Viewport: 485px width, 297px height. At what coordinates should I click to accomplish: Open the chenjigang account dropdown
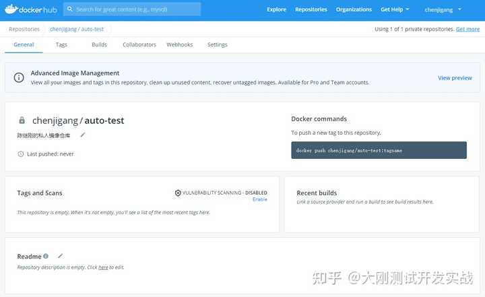443,9
